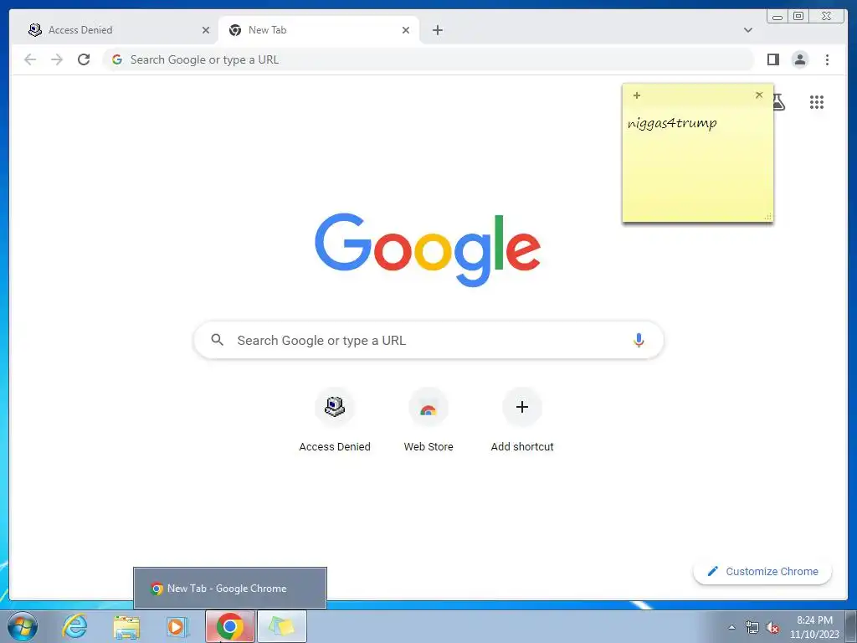Viewport: 857px width, 643px height.
Task: Click New Tab - Google Chrome preview label
Action: coord(227,589)
